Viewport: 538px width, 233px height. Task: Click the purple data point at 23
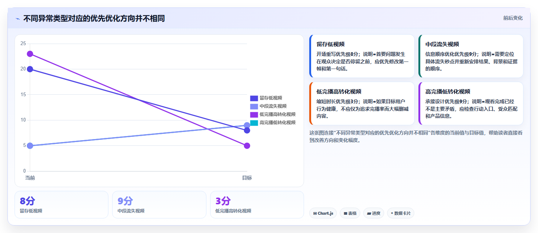pyautogui.click(x=30, y=54)
